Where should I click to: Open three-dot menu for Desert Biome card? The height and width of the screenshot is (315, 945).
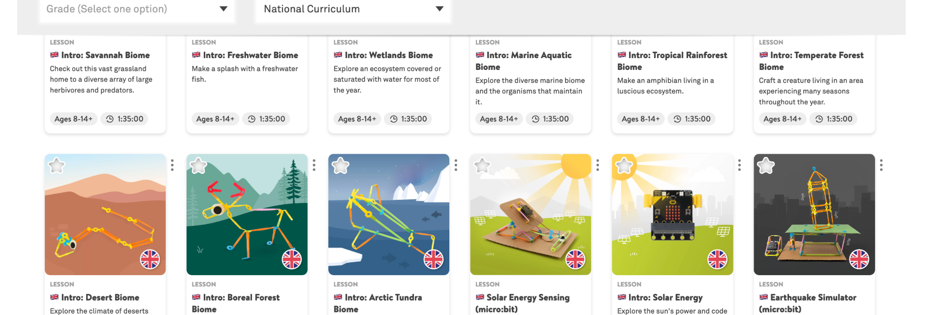(x=172, y=165)
